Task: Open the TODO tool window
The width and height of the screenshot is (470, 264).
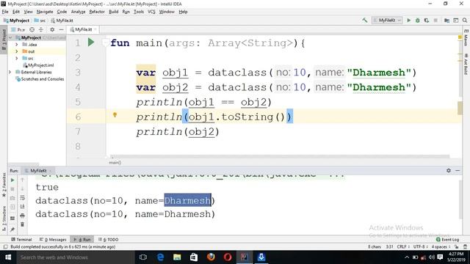Action: [x=108, y=240]
